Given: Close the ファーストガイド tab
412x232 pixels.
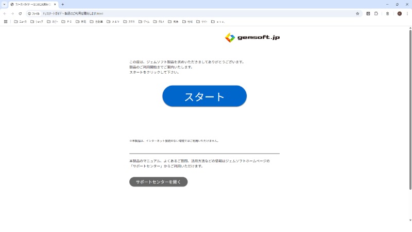Looking at the screenshot, I should coord(55,4).
